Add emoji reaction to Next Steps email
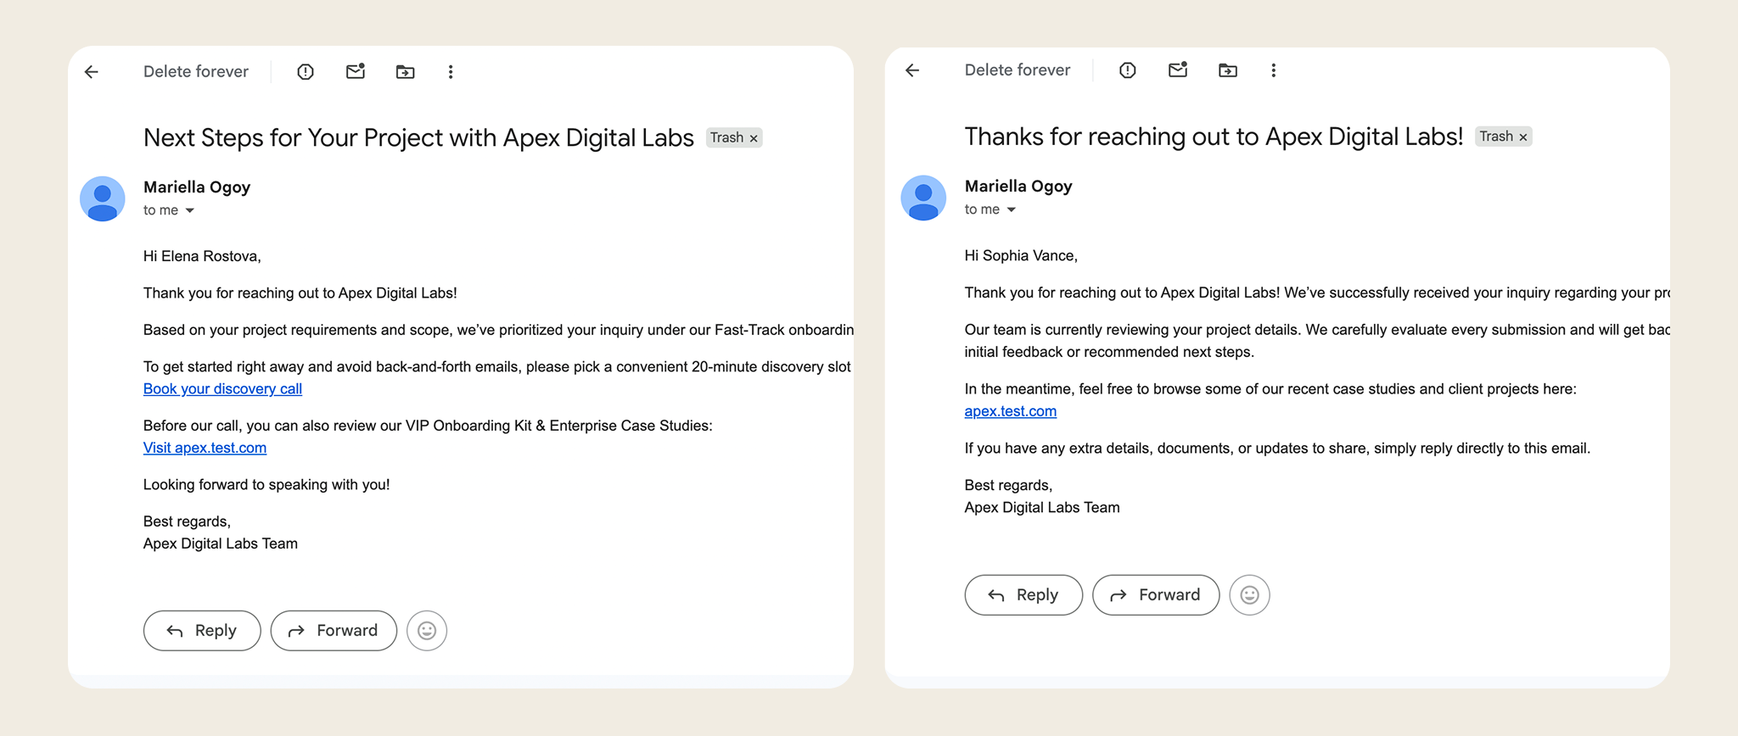The height and width of the screenshot is (736, 1738). (427, 631)
